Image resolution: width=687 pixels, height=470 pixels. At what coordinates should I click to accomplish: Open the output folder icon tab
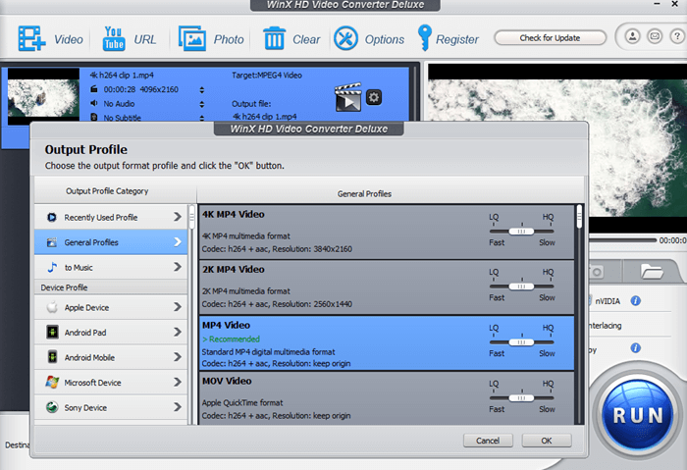[x=652, y=270]
